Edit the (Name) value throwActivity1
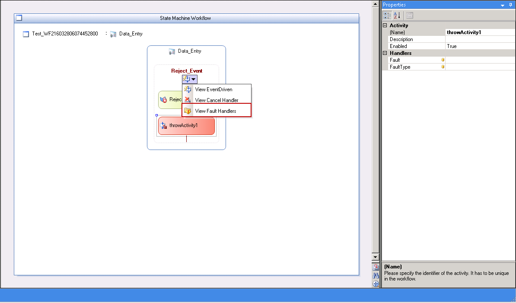Image resolution: width=516 pixels, height=303 pixels. 480,32
